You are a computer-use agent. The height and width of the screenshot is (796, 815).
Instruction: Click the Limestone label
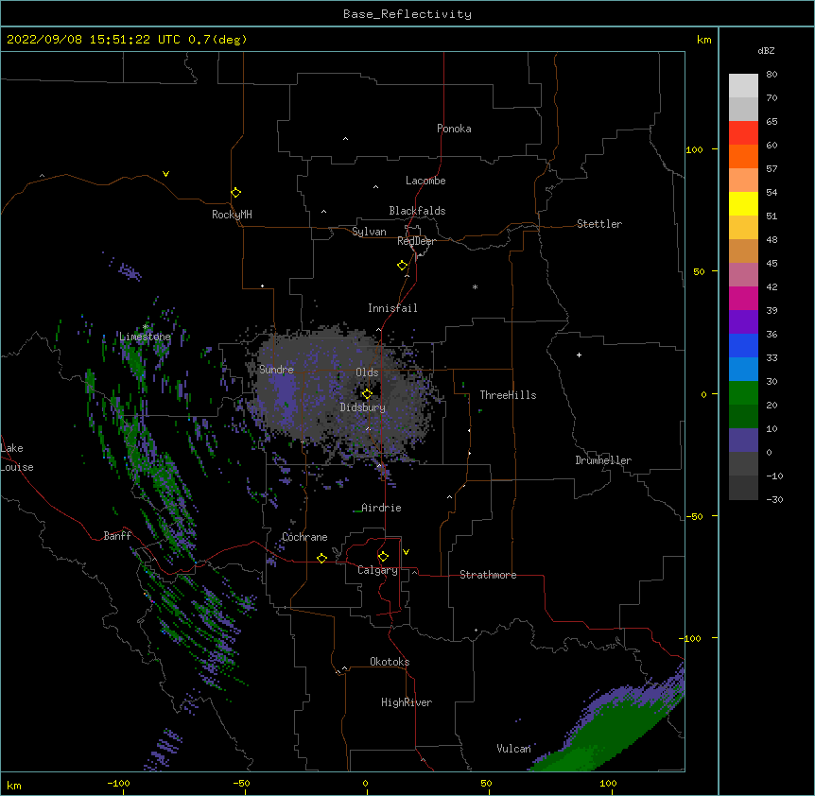coord(145,337)
